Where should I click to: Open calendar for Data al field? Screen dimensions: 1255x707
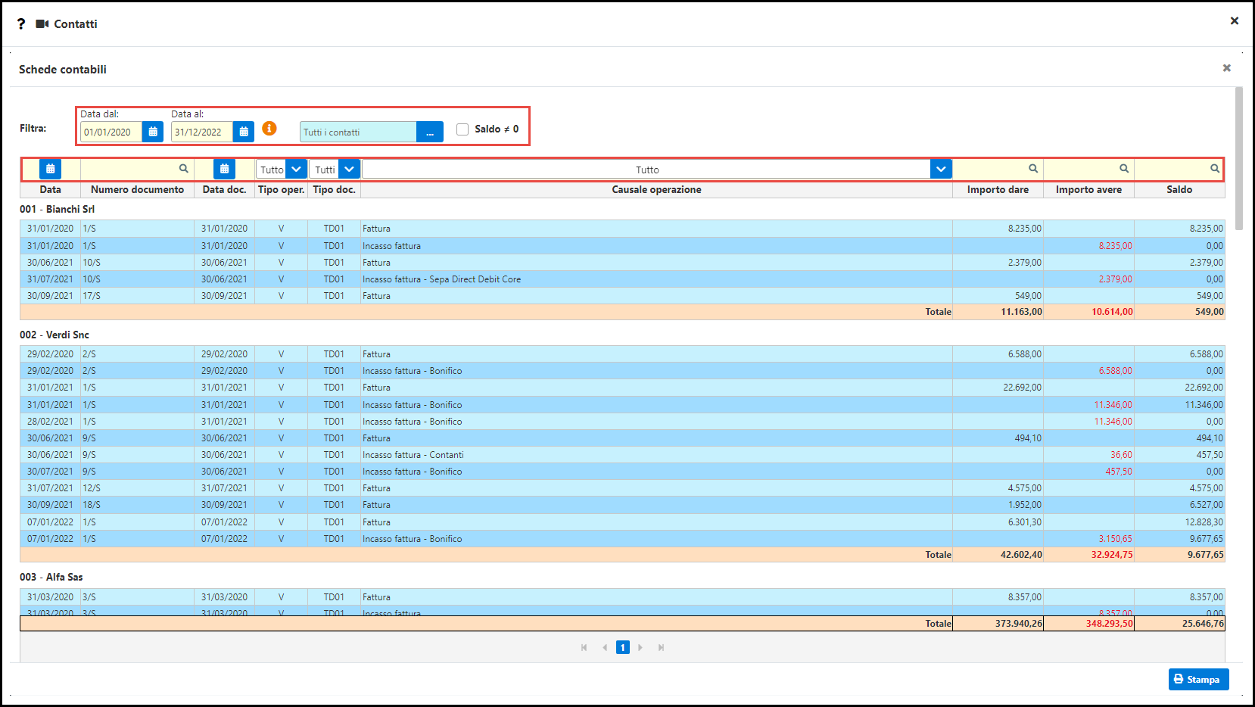click(244, 132)
